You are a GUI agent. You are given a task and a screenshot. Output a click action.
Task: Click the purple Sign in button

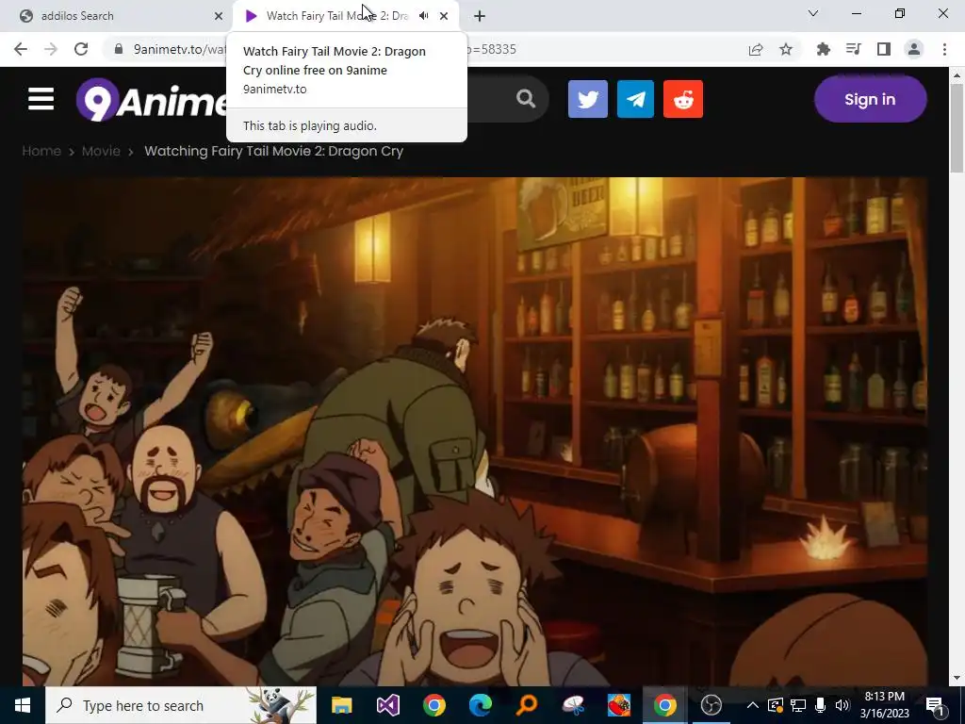(x=870, y=99)
